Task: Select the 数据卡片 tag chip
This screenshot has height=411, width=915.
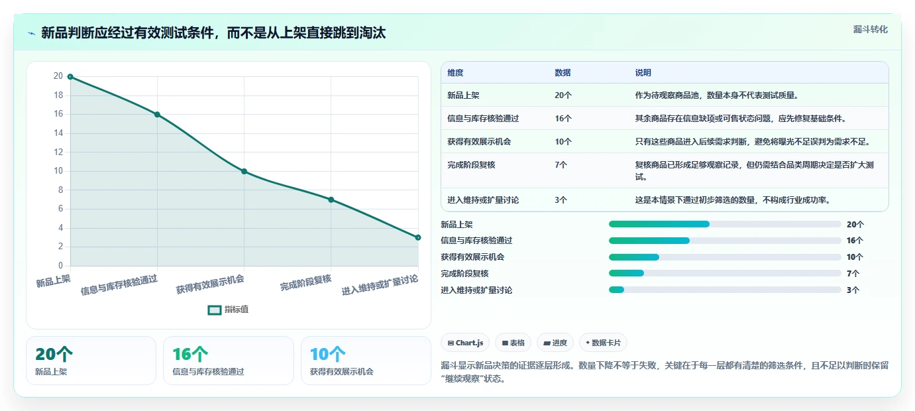Action: (x=603, y=343)
